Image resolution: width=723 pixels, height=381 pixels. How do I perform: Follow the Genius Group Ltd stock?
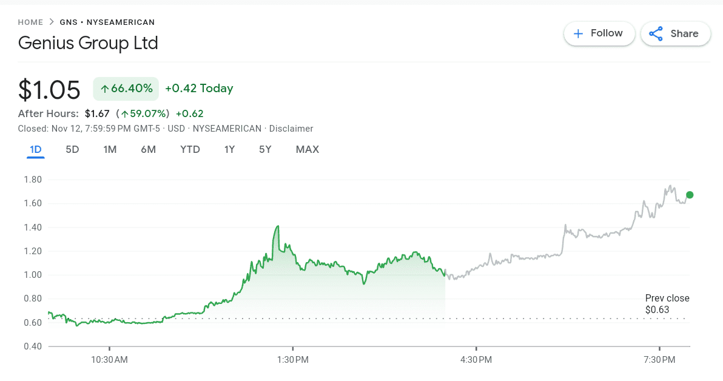pos(599,33)
